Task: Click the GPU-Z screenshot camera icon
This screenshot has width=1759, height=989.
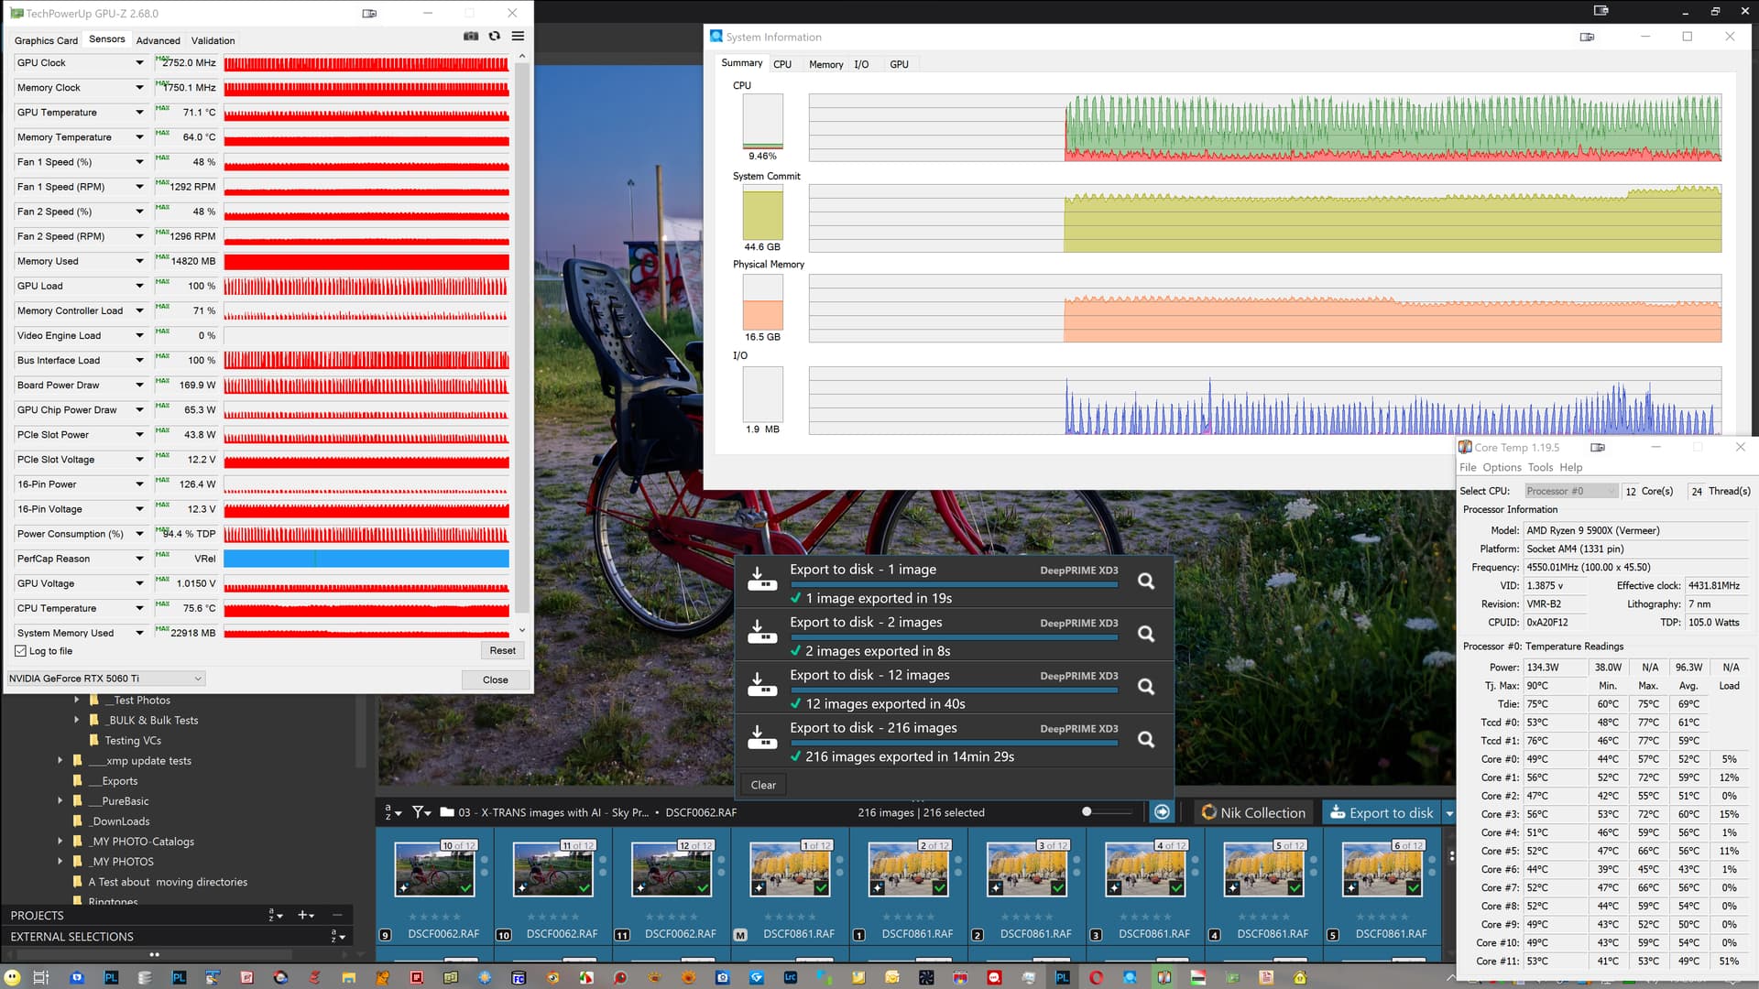Action: point(471,37)
